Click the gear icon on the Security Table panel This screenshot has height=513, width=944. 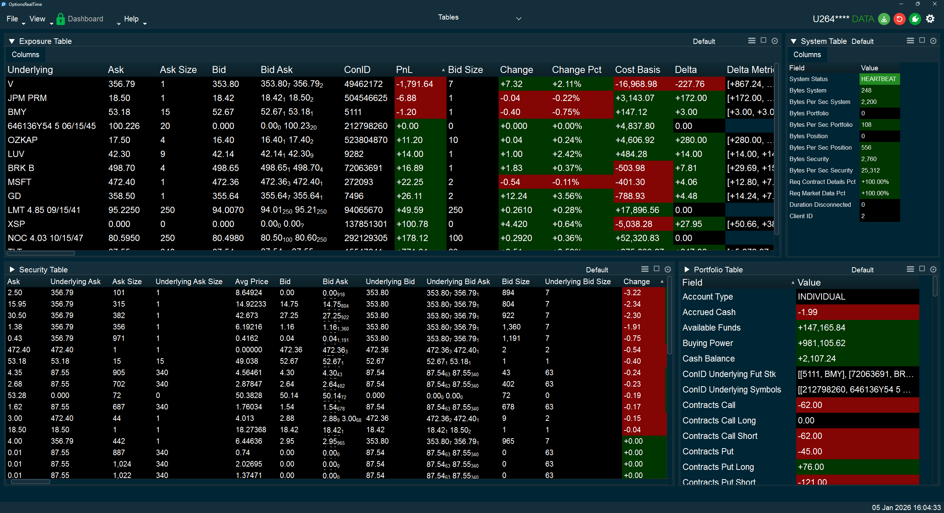point(668,269)
